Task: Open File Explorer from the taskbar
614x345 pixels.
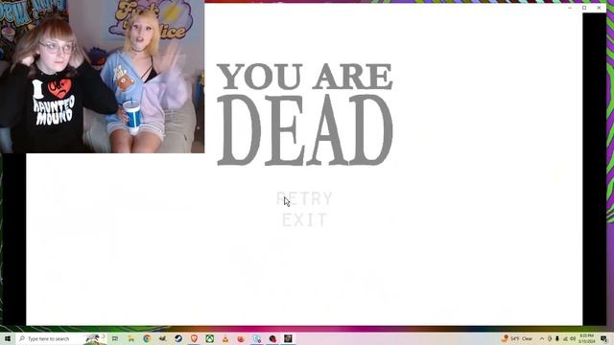Action: (x=131, y=338)
